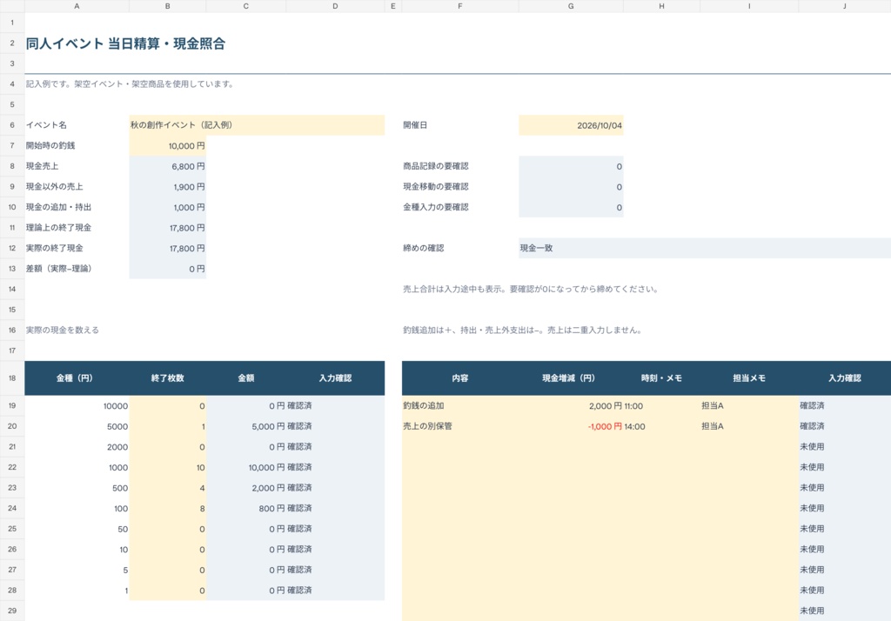The image size is (891, 621).
Task: Click count cell for 10000 yen denomination
Action: point(168,405)
